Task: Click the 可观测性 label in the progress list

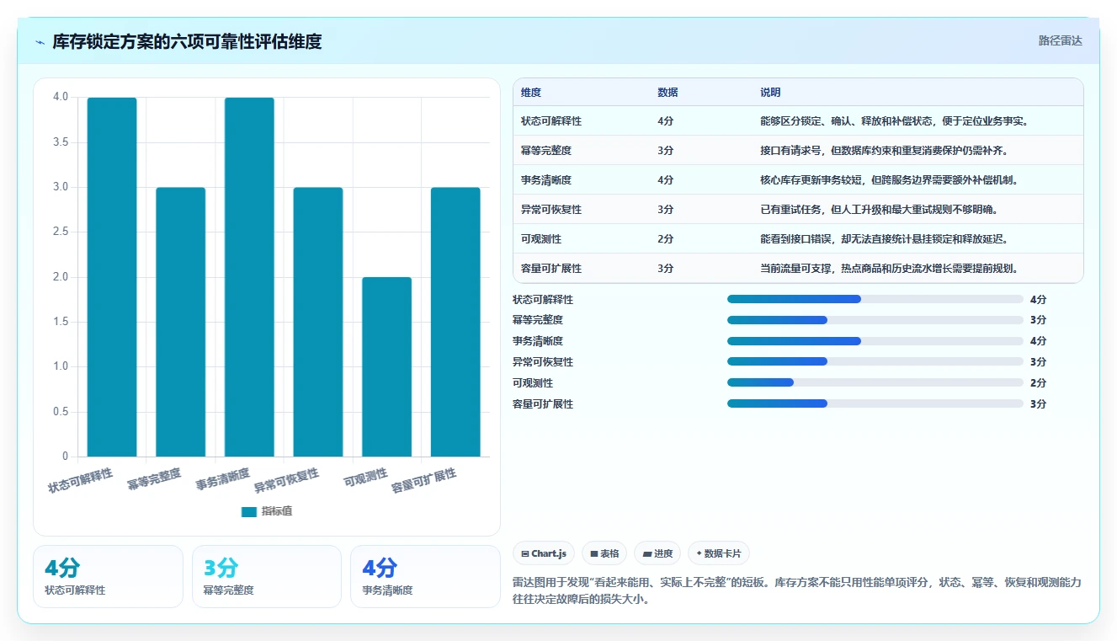Action: click(x=533, y=383)
